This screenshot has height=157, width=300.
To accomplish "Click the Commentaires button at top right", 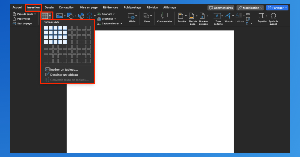I will click(x=221, y=8).
